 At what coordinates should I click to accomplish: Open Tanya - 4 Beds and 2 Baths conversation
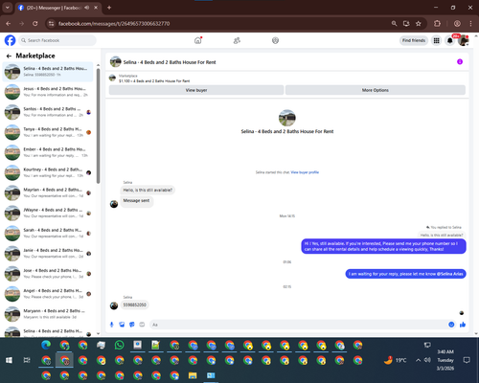click(48, 132)
